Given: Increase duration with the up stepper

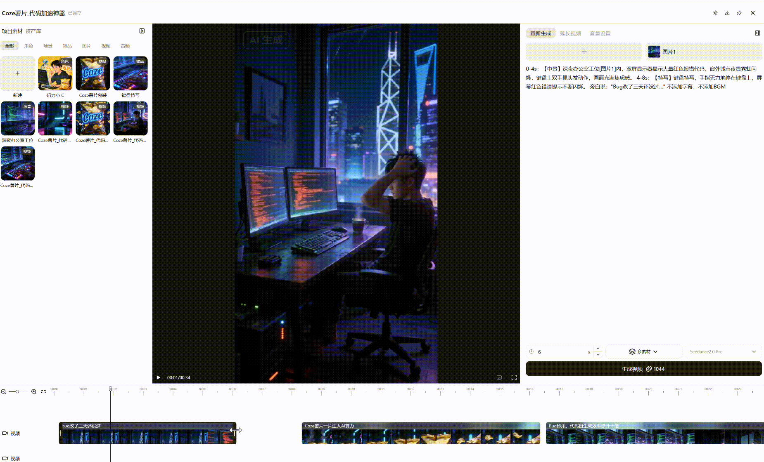Looking at the screenshot, I should pyautogui.click(x=598, y=349).
